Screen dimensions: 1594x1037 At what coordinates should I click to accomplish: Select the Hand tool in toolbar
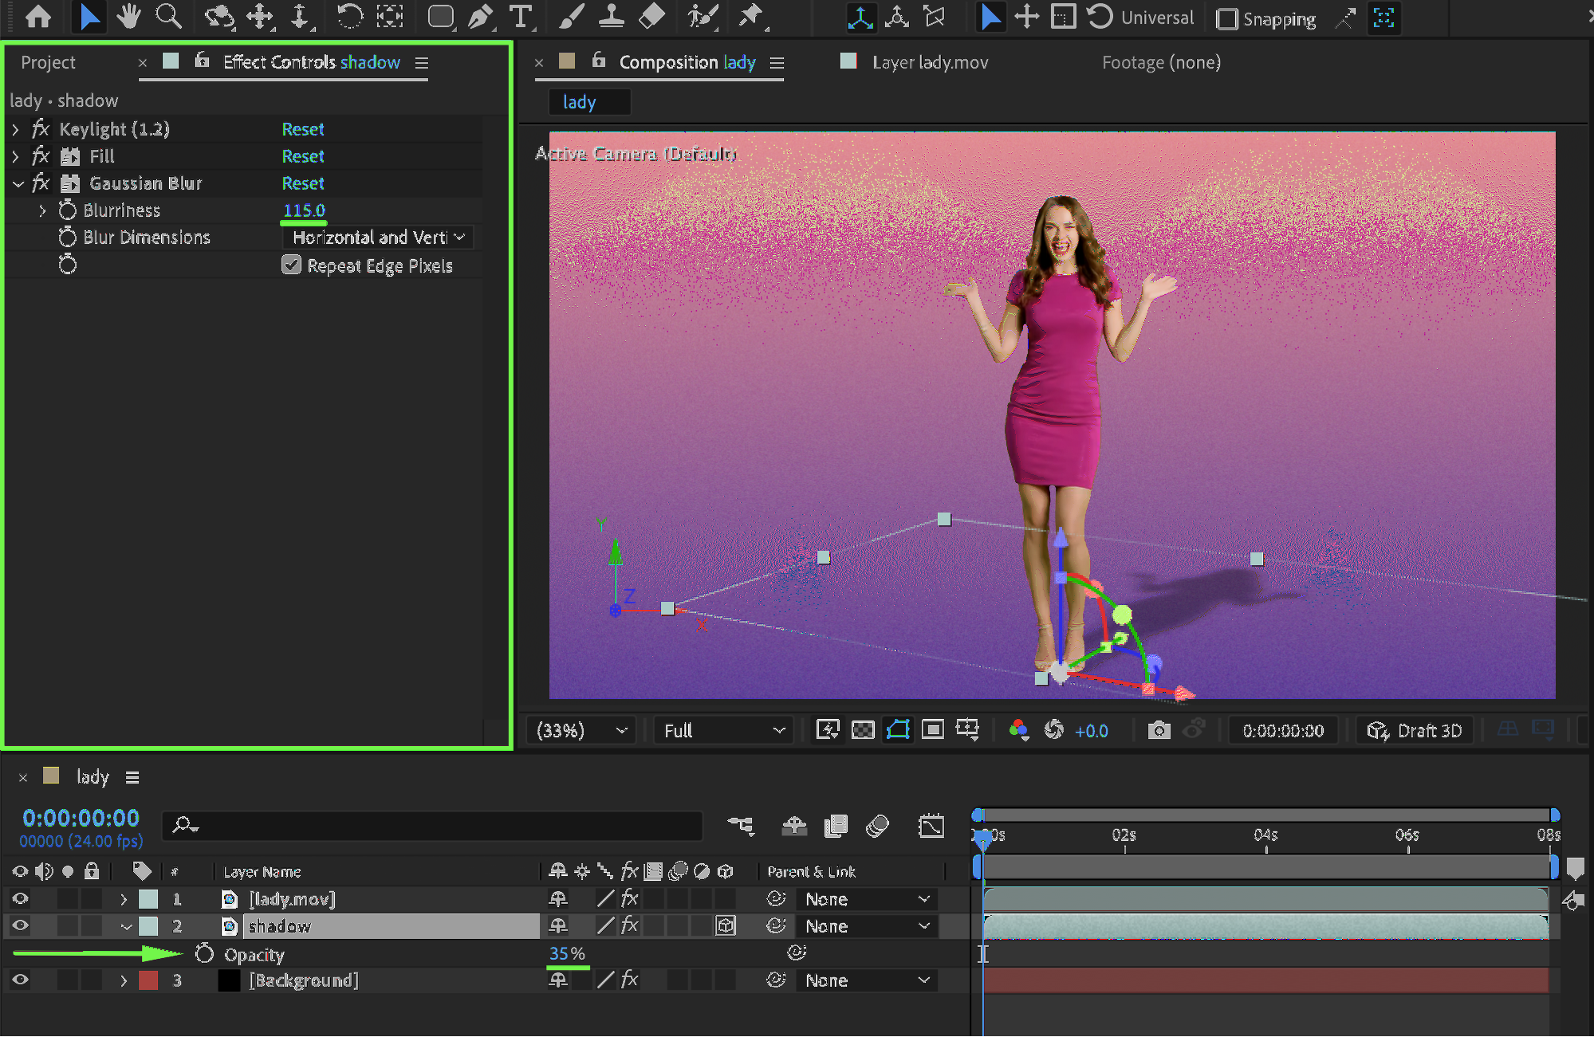128,16
